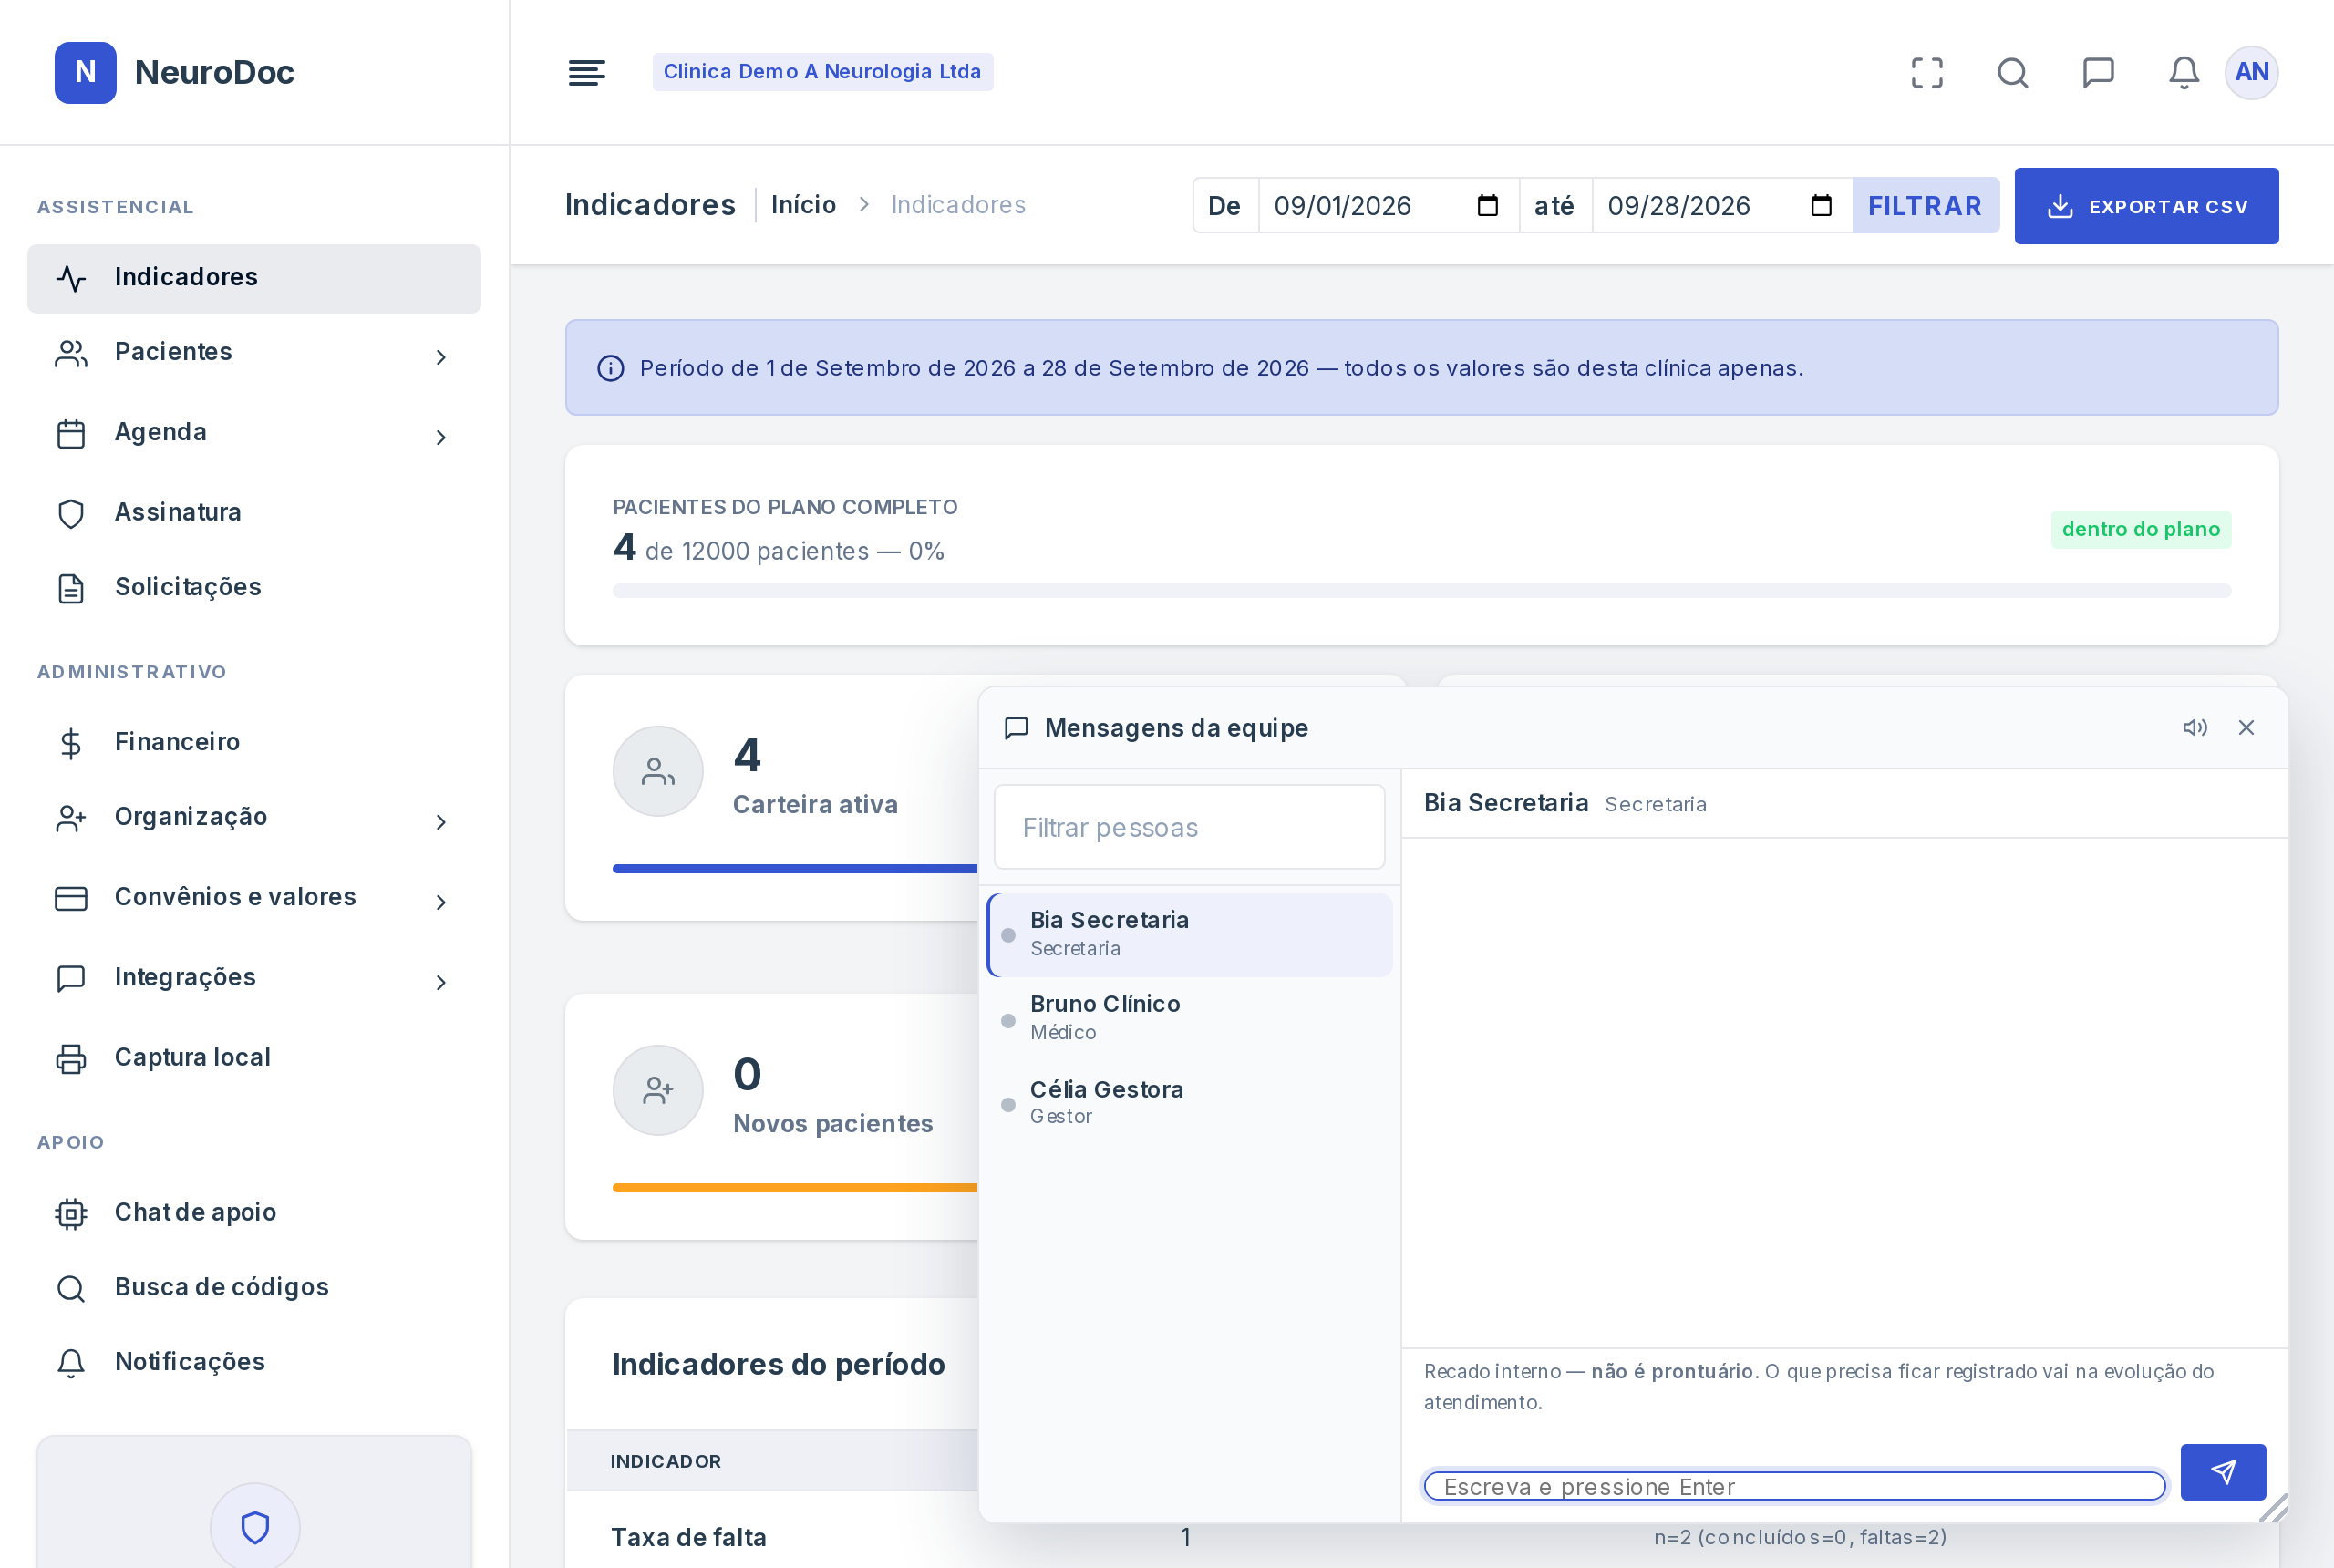Expand the Agenda submenu chevron
2334x1568 pixels.
point(441,437)
